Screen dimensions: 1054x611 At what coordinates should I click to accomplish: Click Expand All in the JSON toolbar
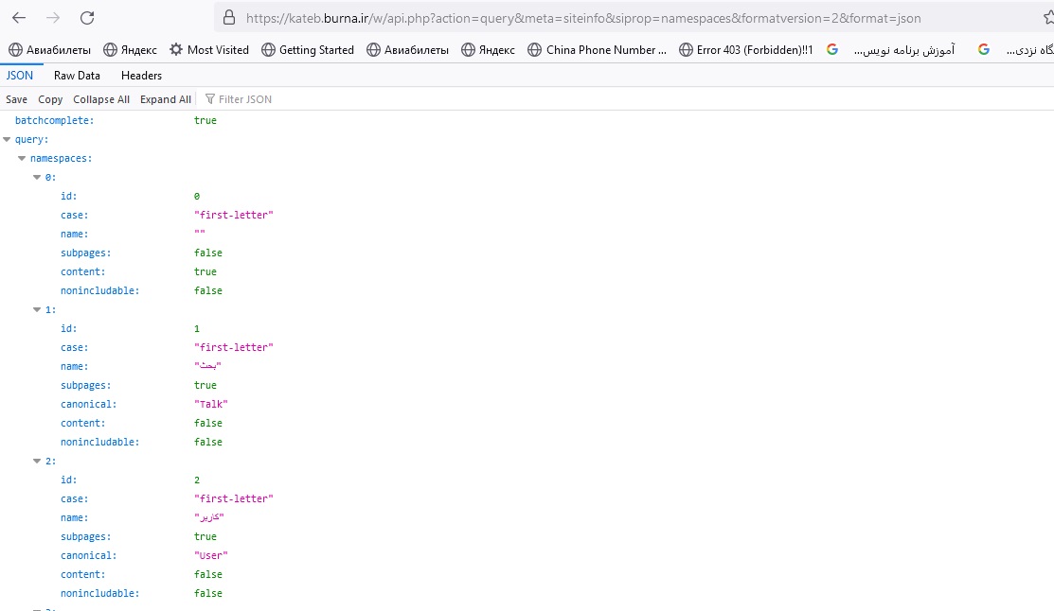(x=165, y=99)
